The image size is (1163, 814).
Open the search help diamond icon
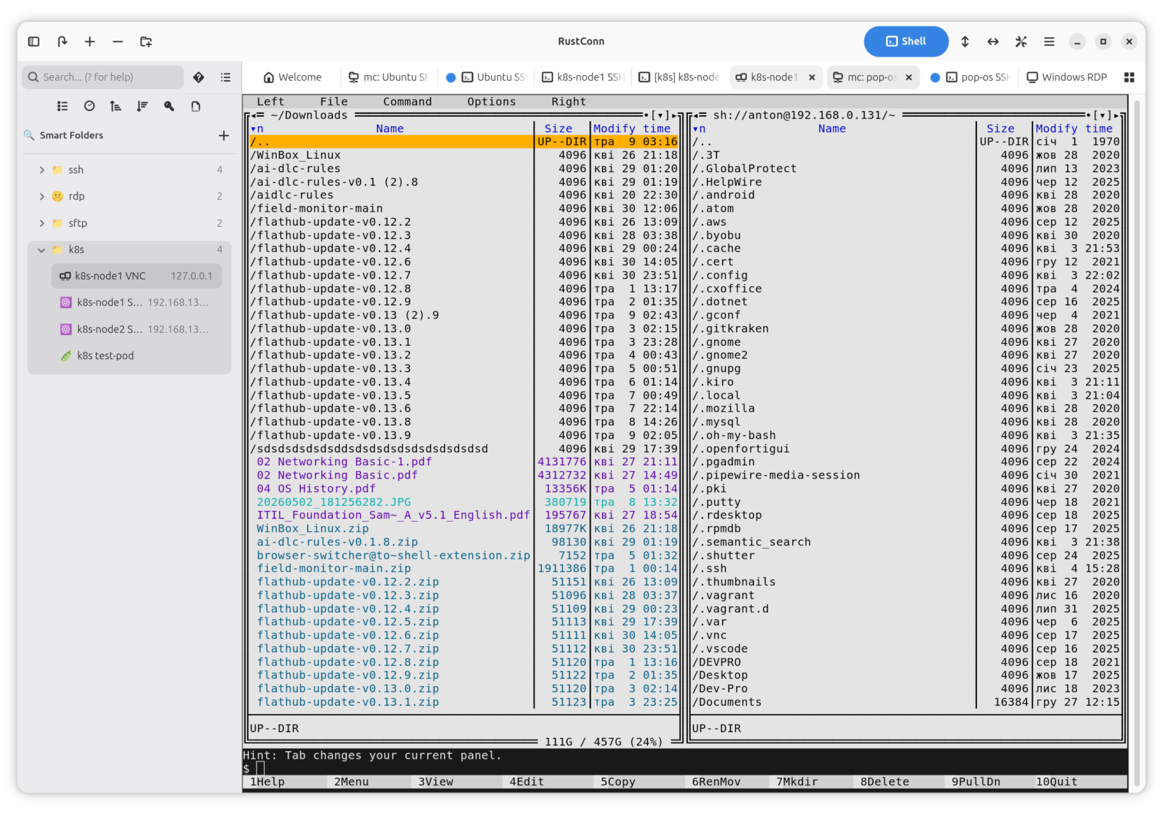(x=199, y=77)
